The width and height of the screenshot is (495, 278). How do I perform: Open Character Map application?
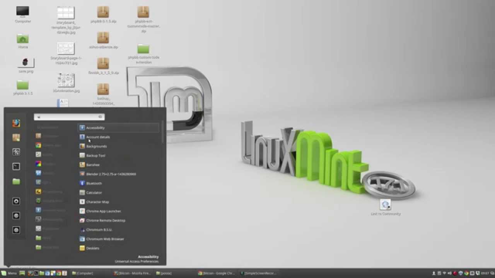(x=118, y=202)
